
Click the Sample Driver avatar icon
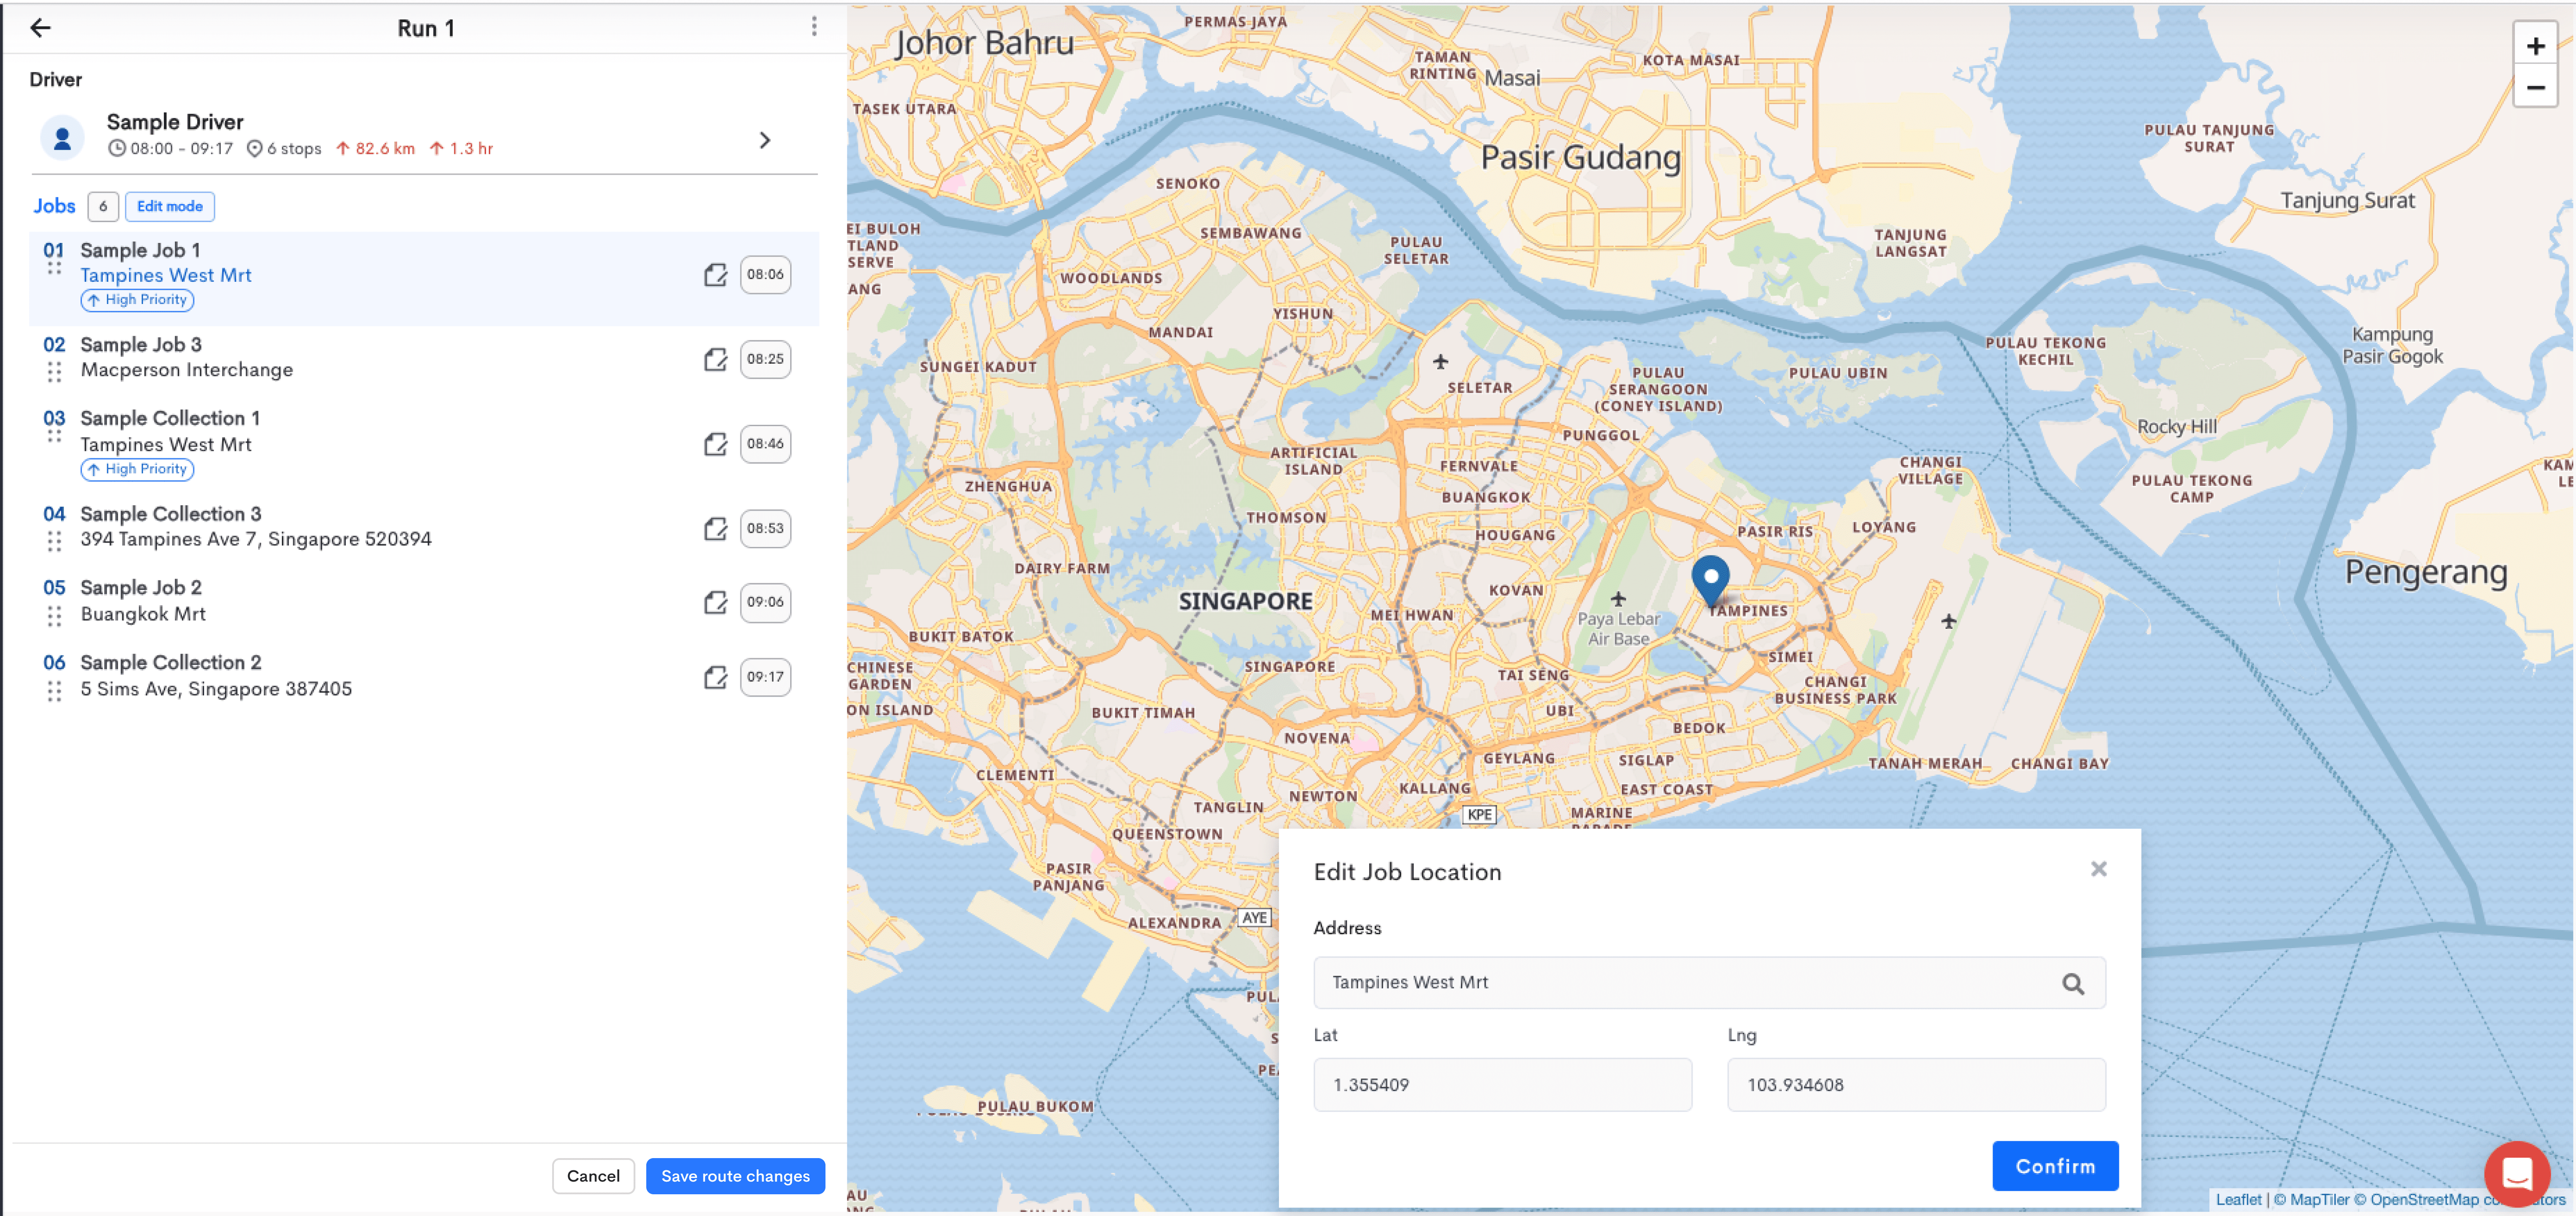click(62, 137)
